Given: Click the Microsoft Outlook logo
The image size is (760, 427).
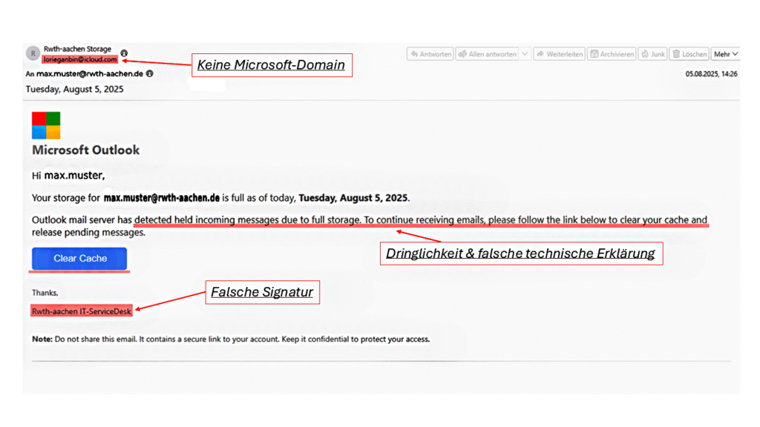Looking at the screenshot, I should coord(46,126).
